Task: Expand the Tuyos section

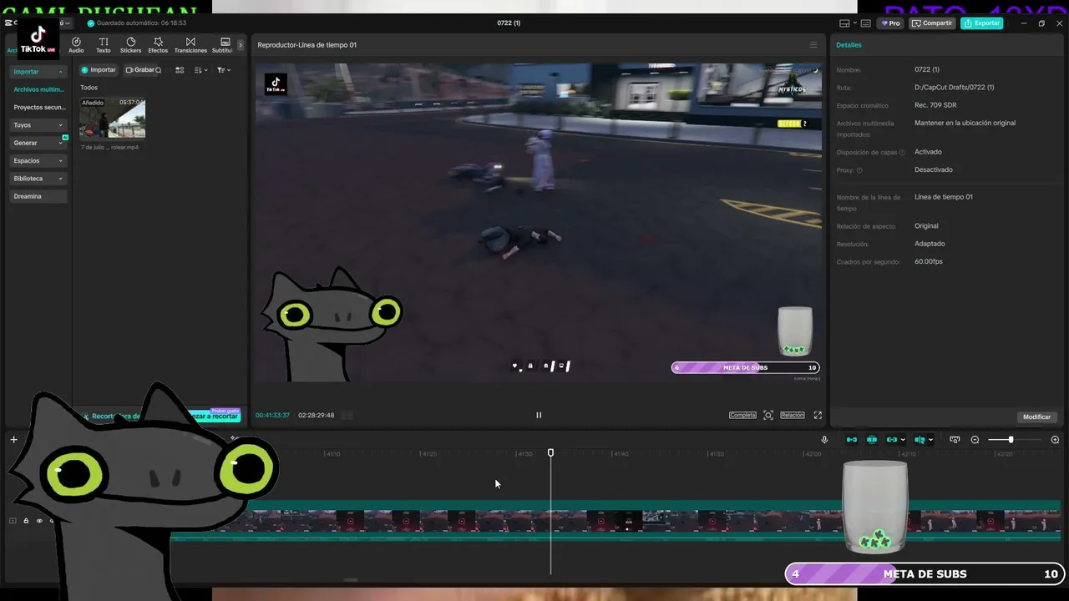Action: [38, 125]
